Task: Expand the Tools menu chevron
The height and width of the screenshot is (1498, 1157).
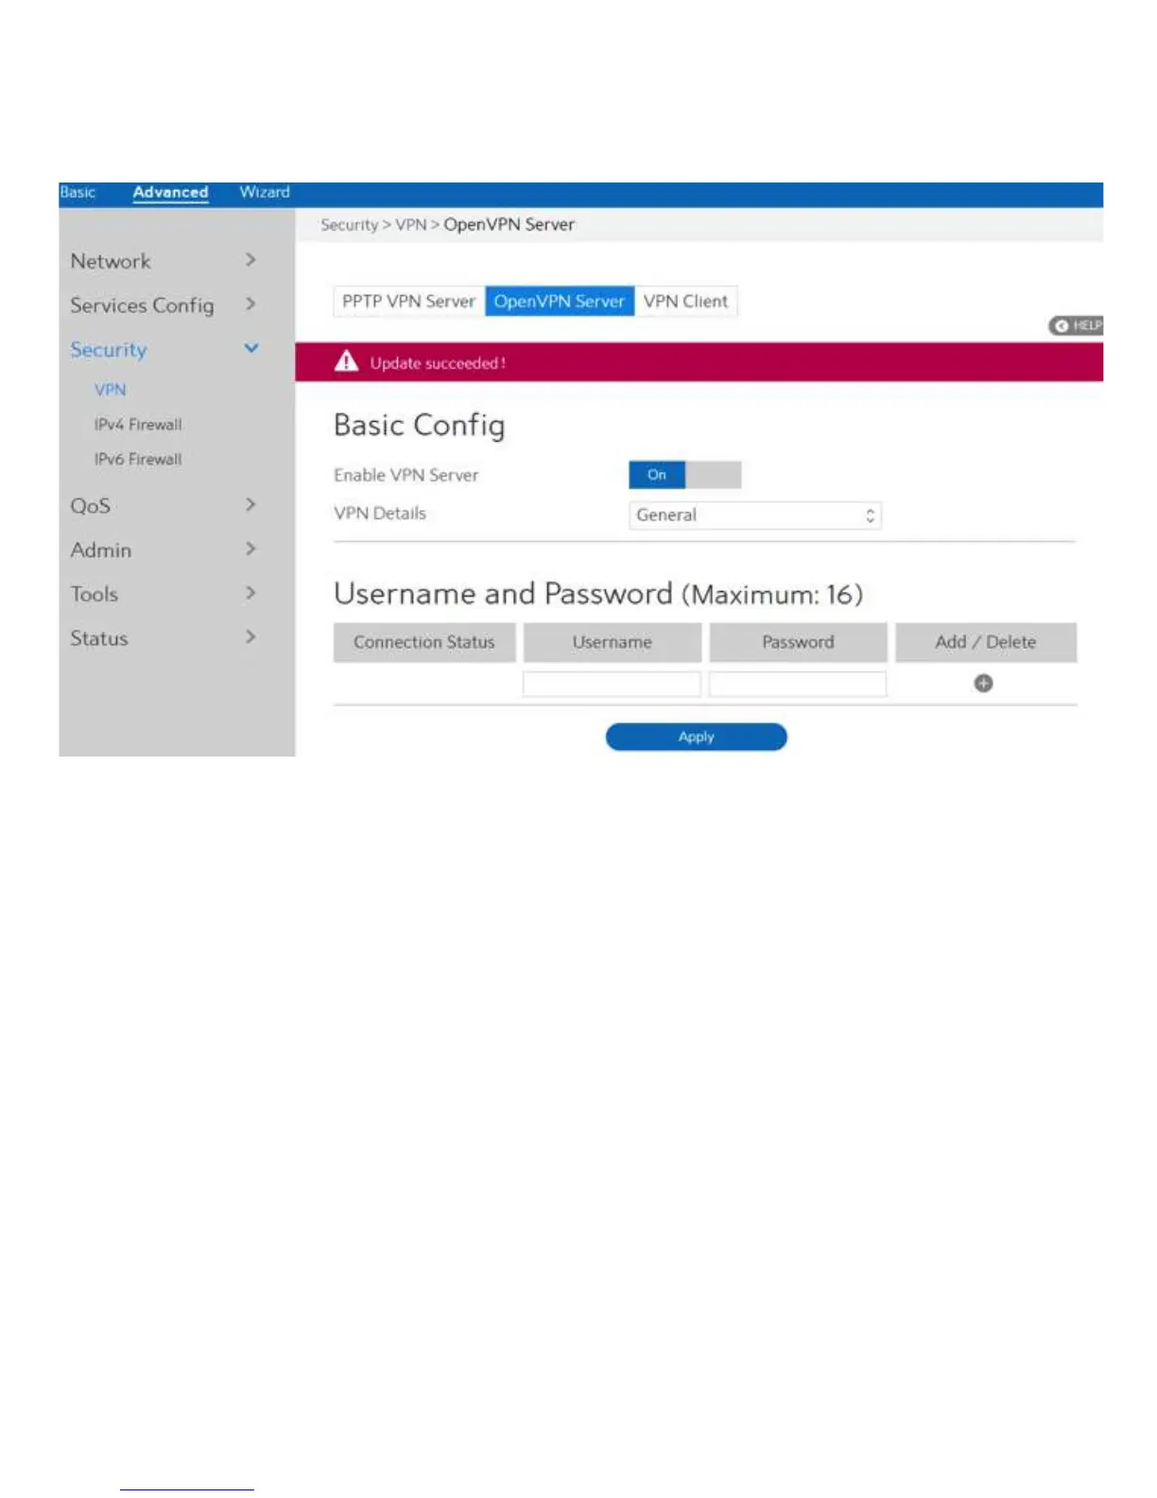Action: 250,594
